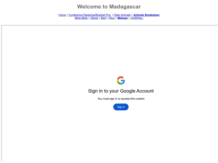Click the Sign in to your Google Account heading

pos(121,91)
